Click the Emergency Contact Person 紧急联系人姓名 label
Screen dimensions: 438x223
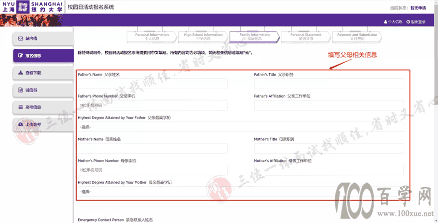point(115,220)
